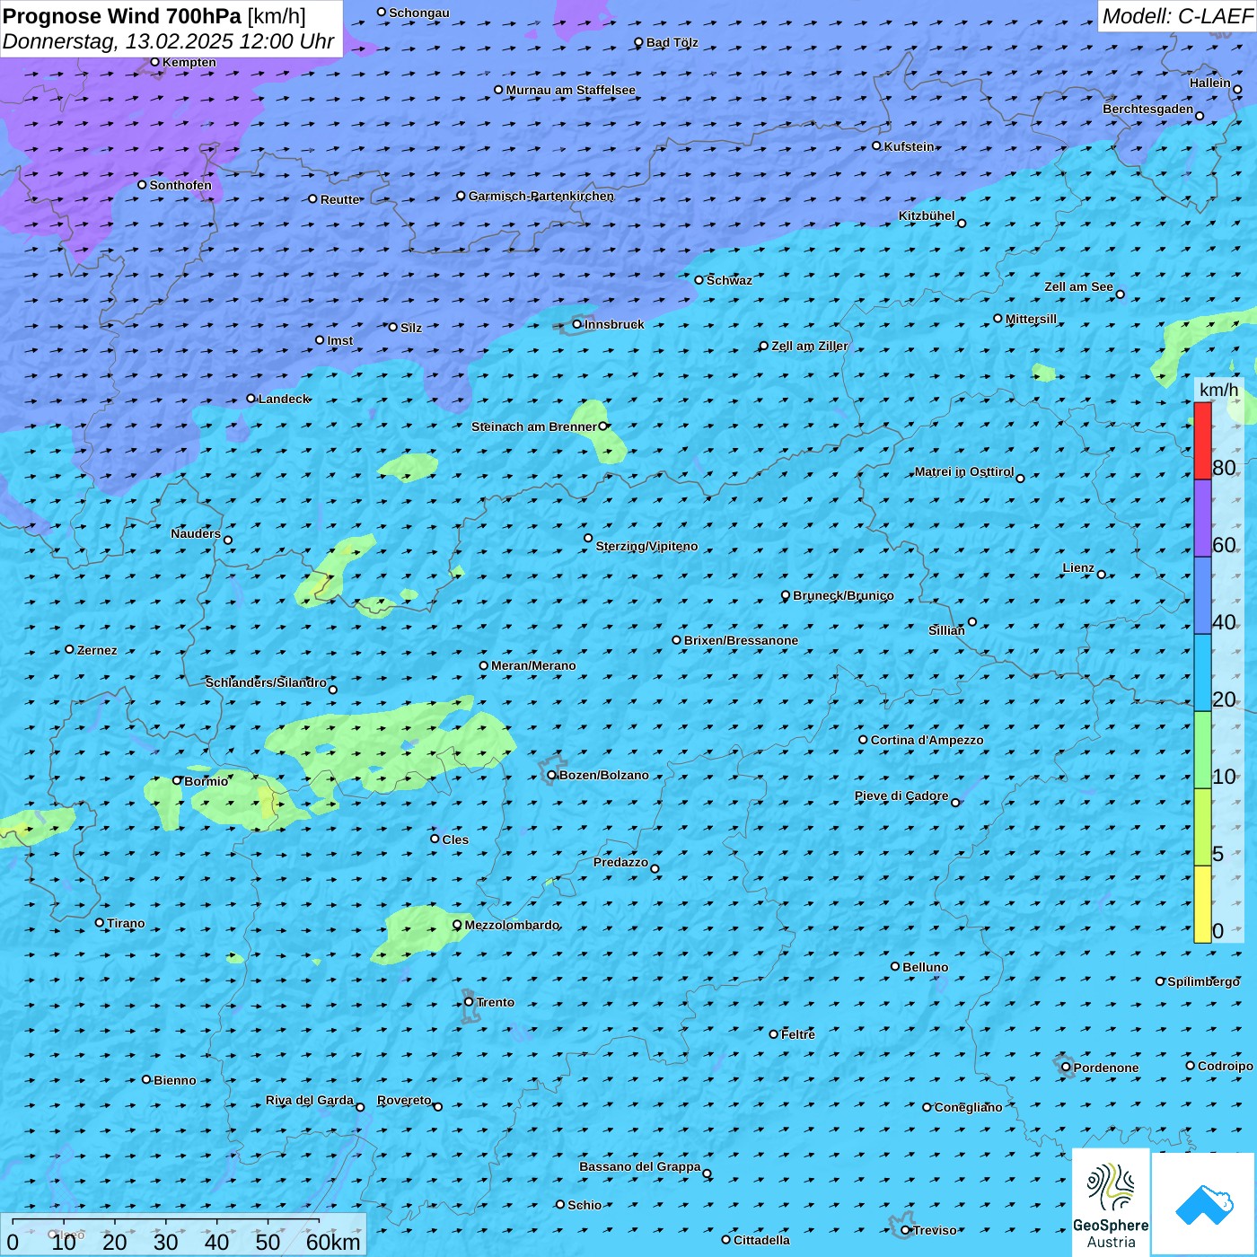Click the Tirano location marker
Screen dimensions: 1257x1257
100,923
